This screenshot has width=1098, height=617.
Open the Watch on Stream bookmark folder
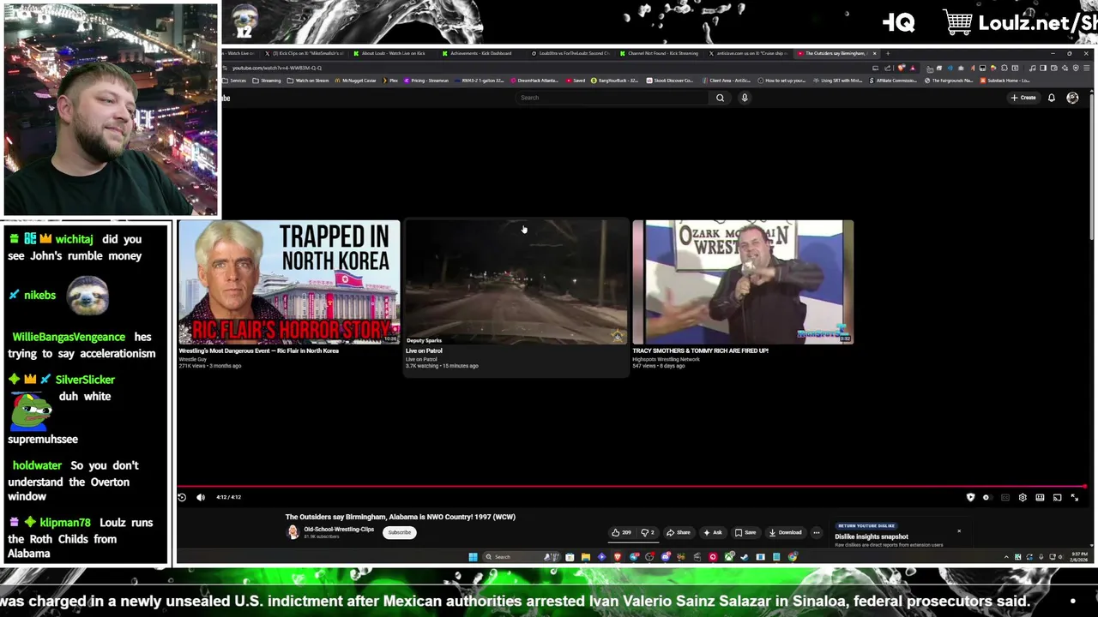[x=308, y=81]
